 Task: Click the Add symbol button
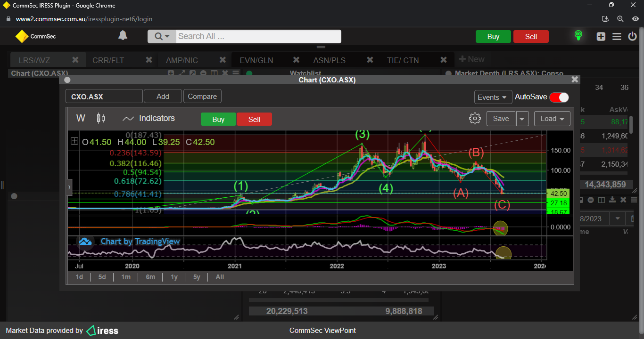pos(163,97)
